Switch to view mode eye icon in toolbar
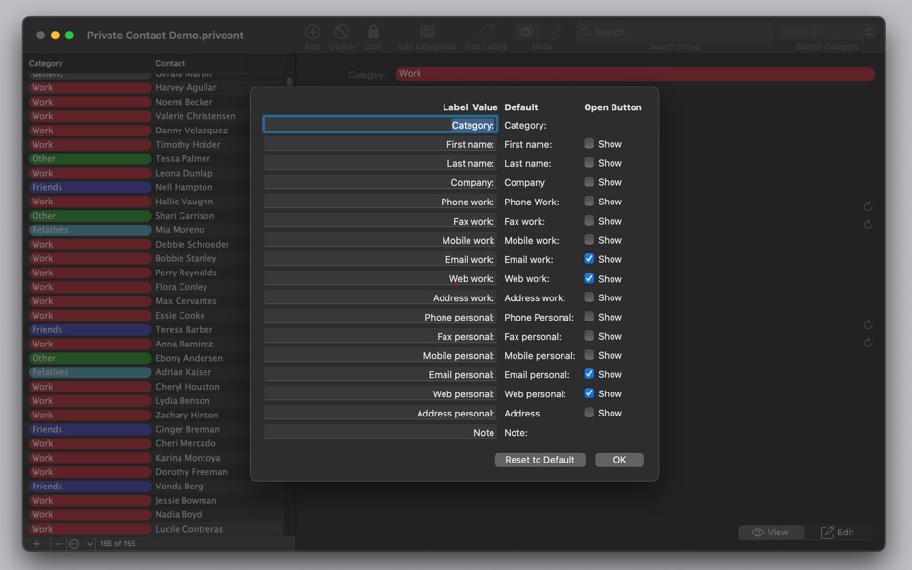 tap(527, 32)
